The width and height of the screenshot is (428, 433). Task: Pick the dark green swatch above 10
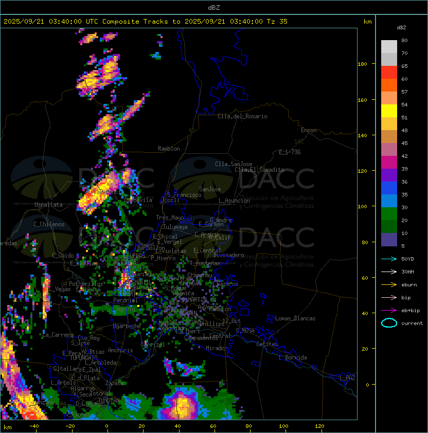pyautogui.click(x=389, y=227)
